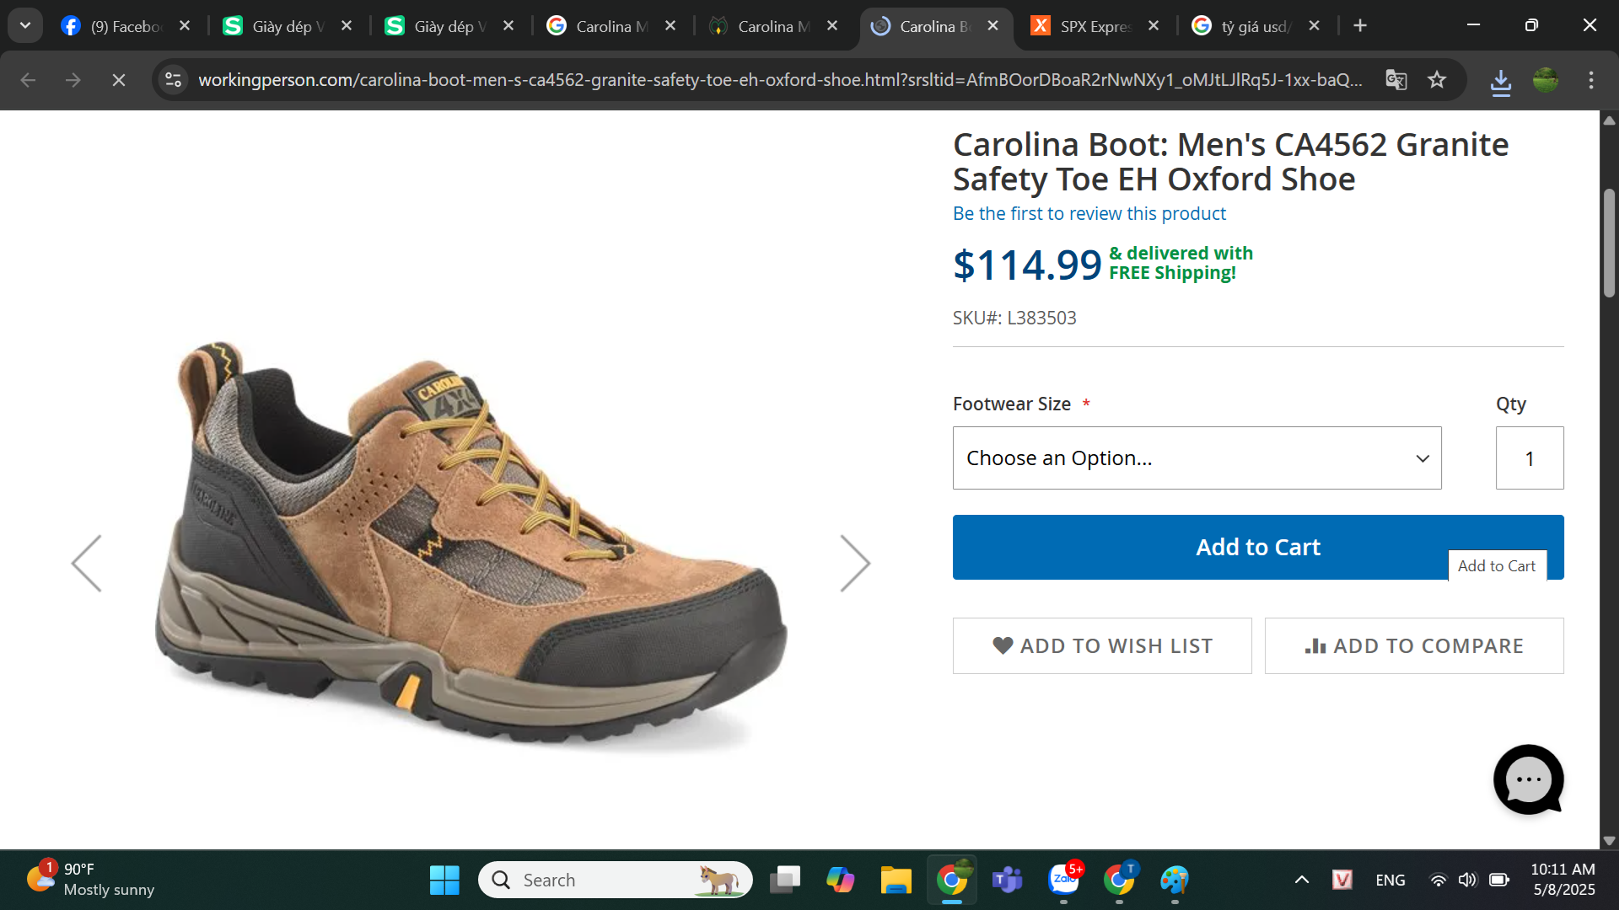Open the Google Translate page icon
The width and height of the screenshot is (1619, 910).
point(1396,80)
